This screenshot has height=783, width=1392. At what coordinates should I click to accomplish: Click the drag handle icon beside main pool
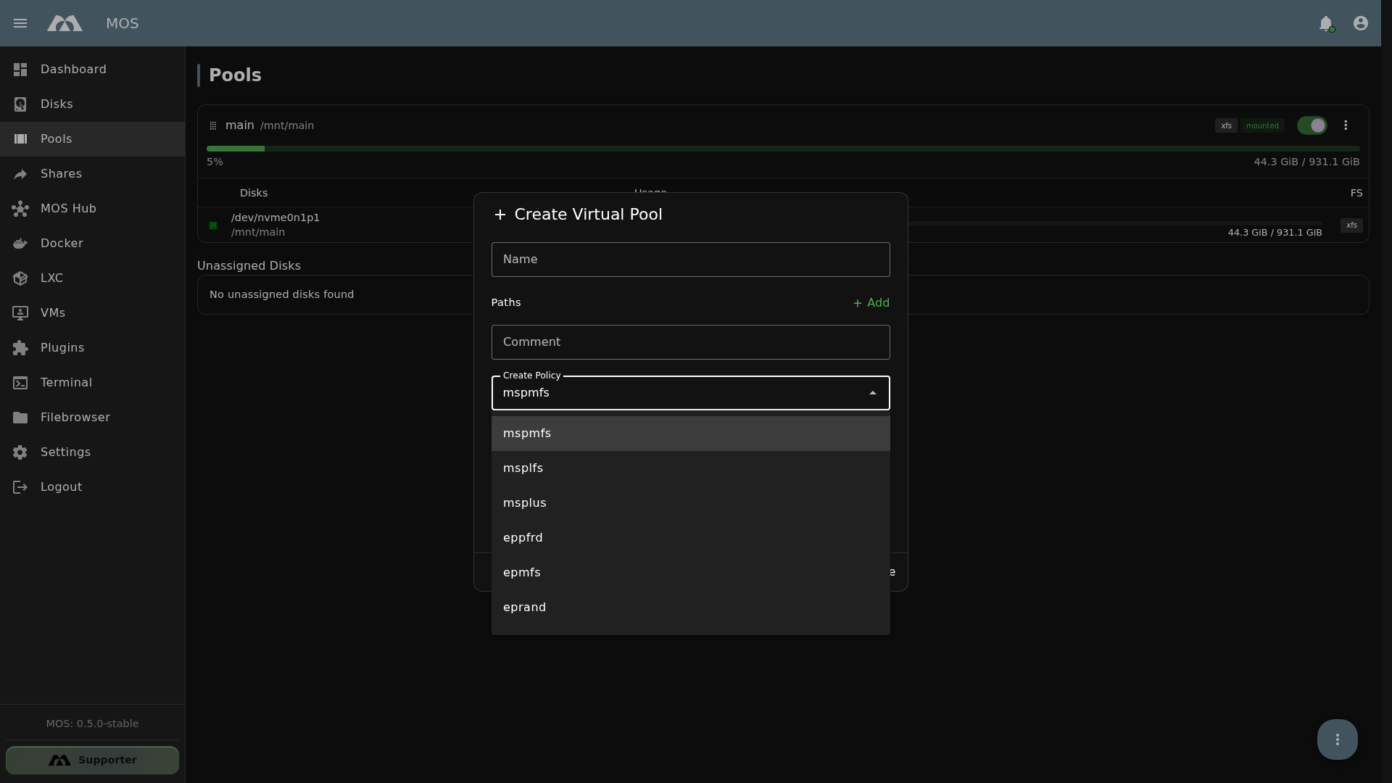click(x=213, y=126)
